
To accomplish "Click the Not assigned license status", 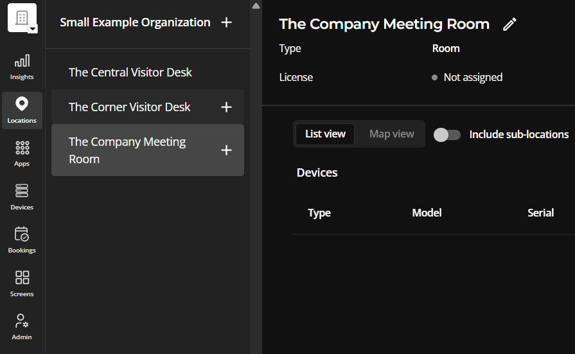I will [x=467, y=77].
